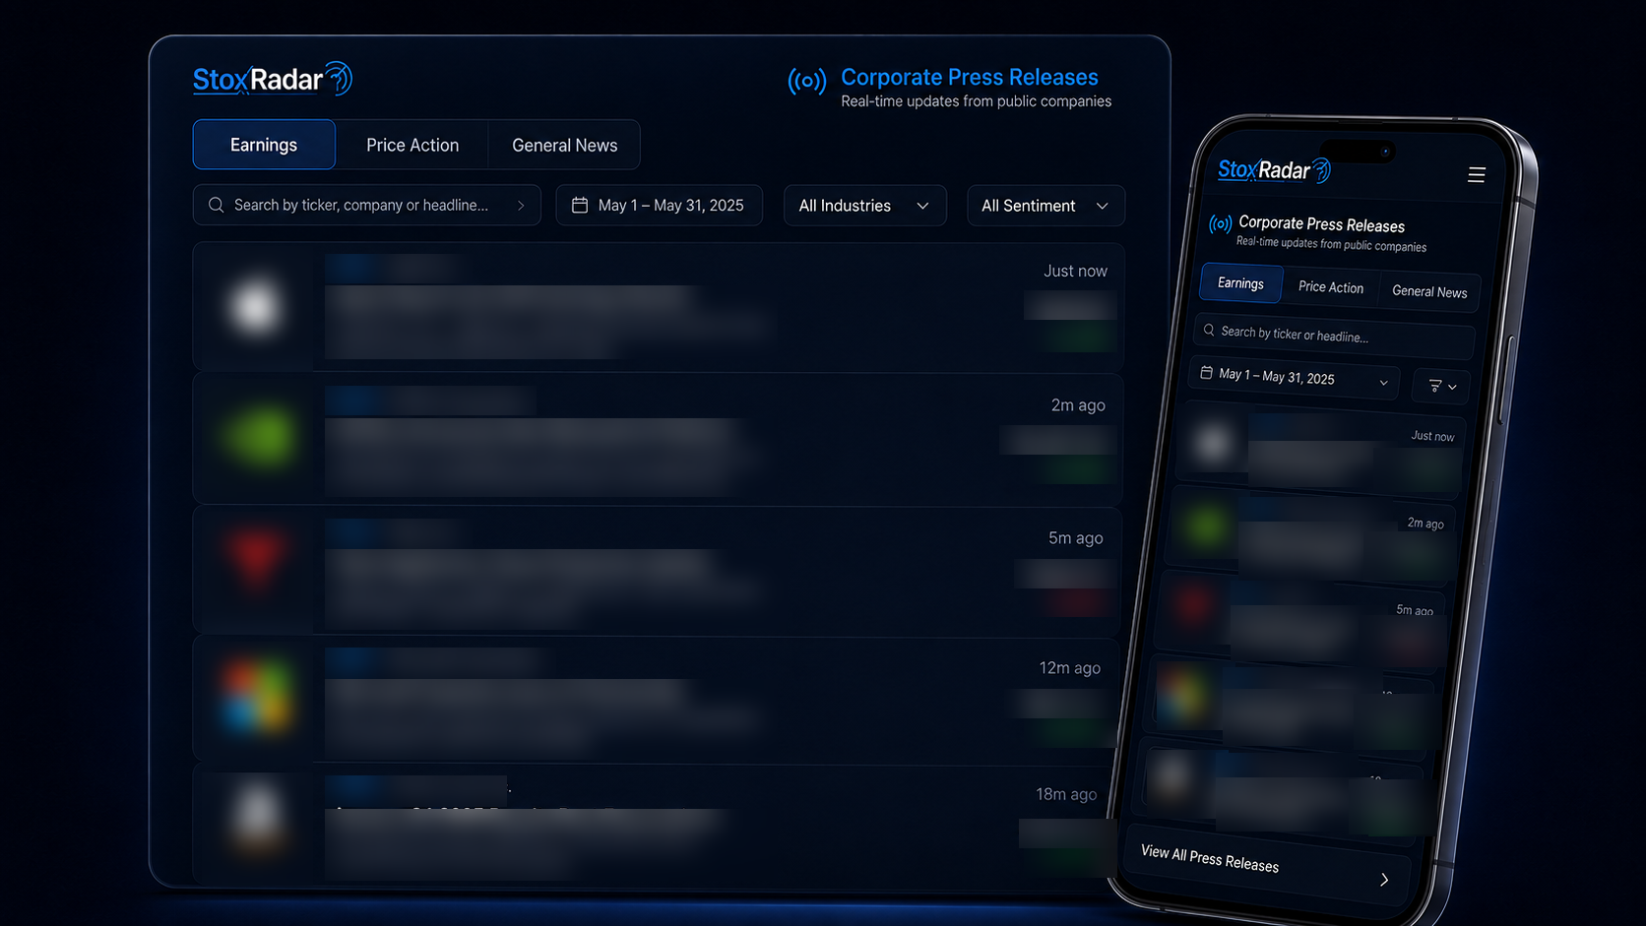The image size is (1646, 926).
Task: Open the May 1 – May 31, 2025 date picker on desktop
Action: [x=659, y=206]
